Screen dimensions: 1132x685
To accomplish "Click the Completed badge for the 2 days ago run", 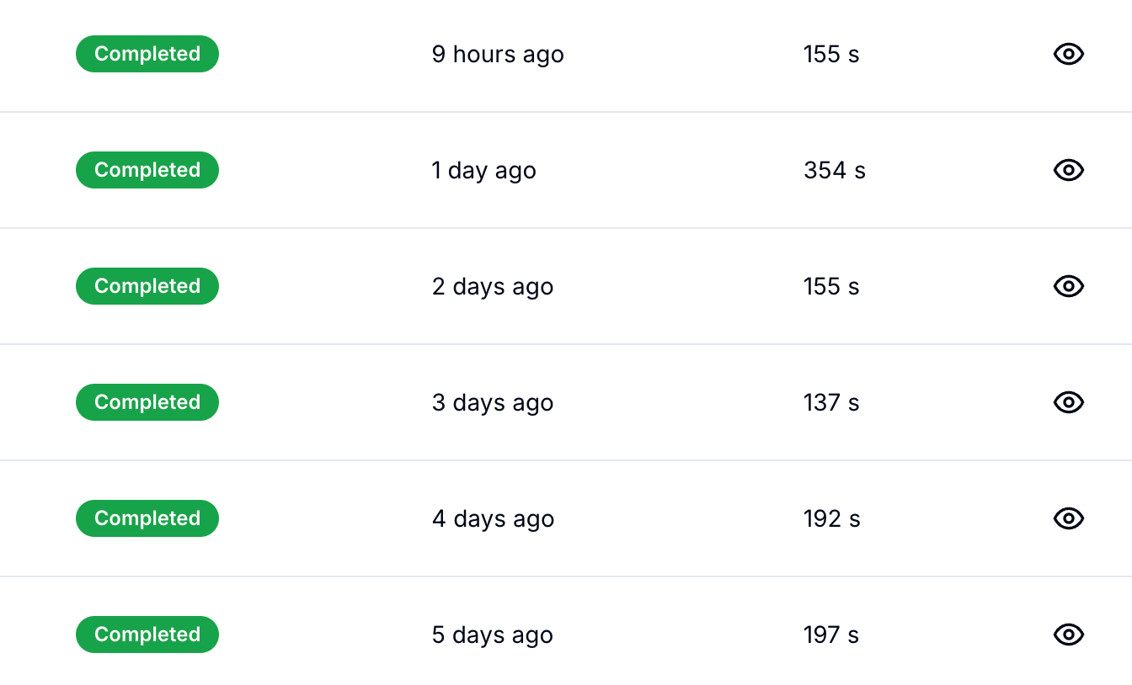I will pos(147,286).
